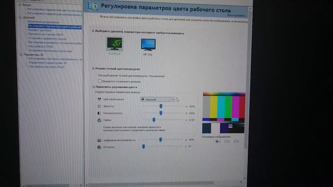Click the gamma icon next to Гамма
This screenshot has width=333, height=187.
click(99, 120)
